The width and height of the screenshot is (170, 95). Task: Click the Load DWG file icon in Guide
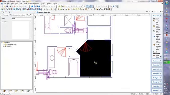tap(154, 26)
